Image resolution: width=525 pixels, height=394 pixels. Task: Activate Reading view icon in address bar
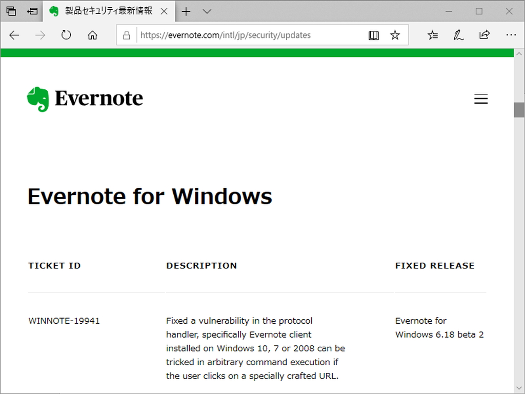(374, 35)
